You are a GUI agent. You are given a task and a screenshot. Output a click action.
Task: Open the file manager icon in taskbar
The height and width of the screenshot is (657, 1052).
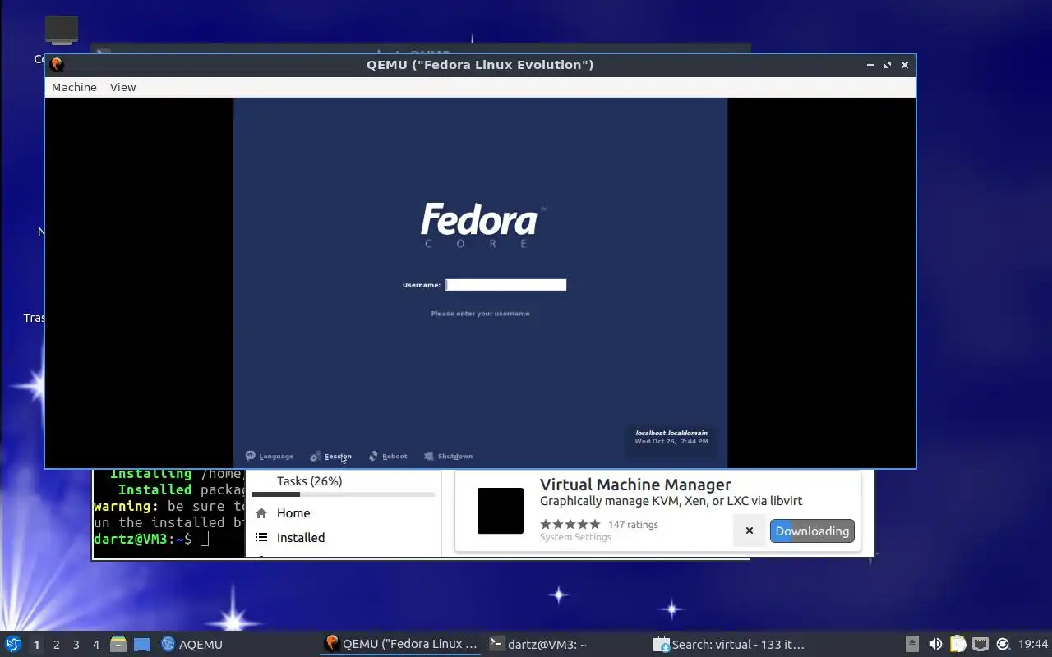(118, 644)
